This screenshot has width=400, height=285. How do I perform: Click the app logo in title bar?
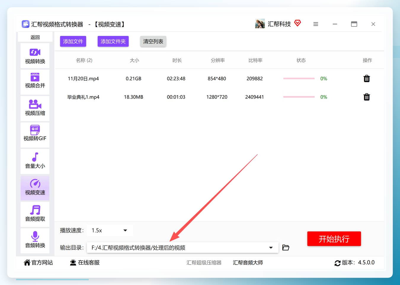25,24
